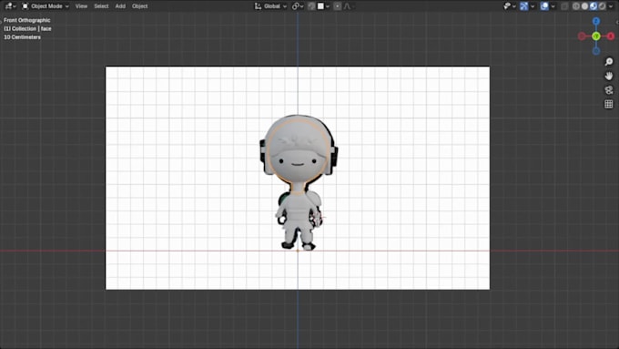
Task: Toggle proportional editing
Action: click(x=338, y=6)
